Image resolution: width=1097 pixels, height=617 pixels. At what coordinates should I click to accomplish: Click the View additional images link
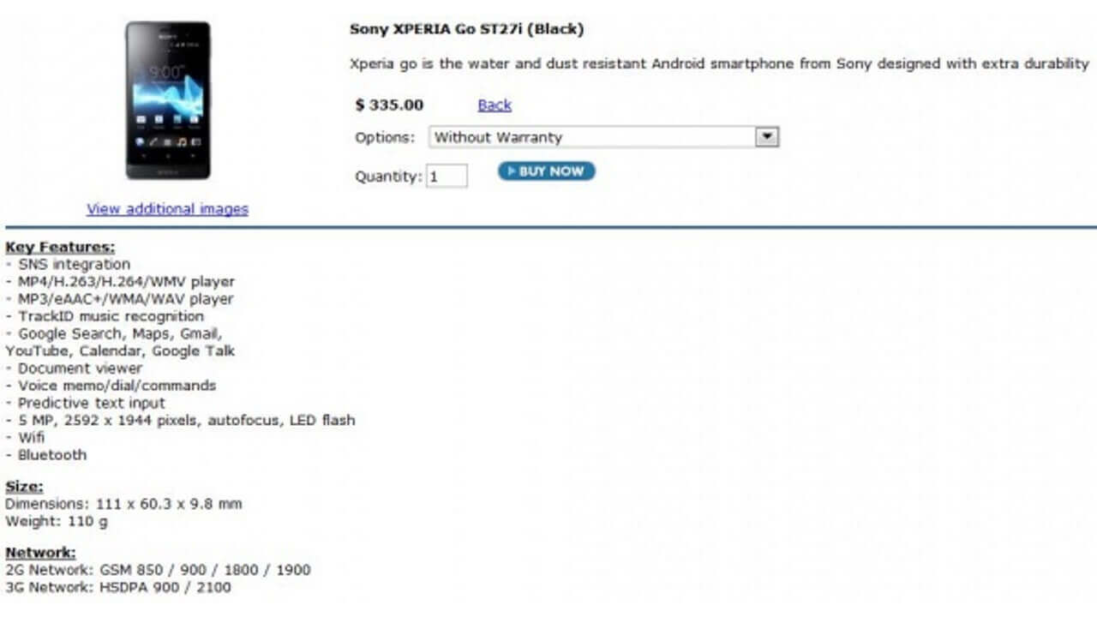tap(168, 208)
